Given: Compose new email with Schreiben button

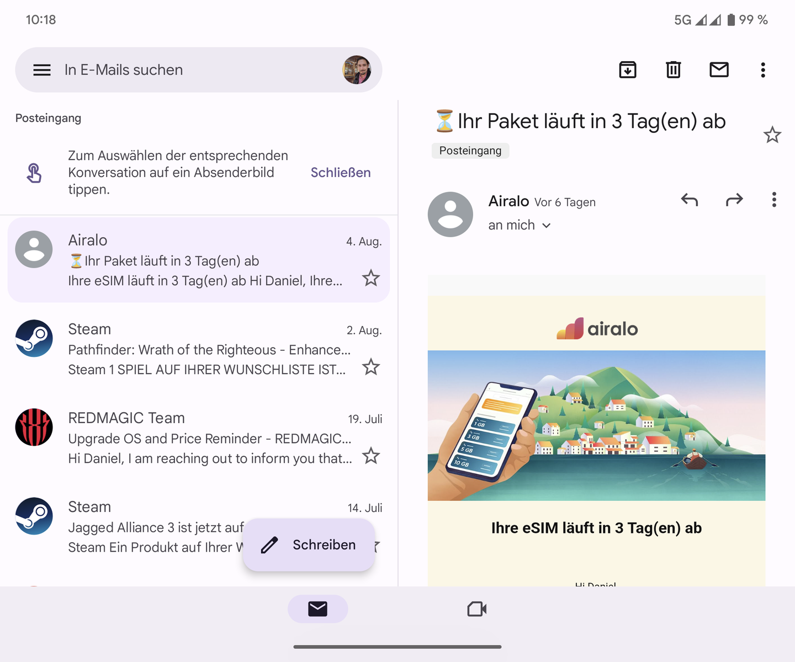Looking at the screenshot, I should pyautogui.click(x=309, y=545).
